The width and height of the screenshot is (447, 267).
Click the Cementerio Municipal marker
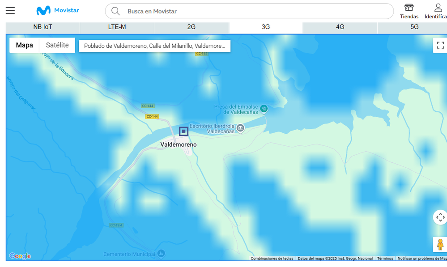161,254
